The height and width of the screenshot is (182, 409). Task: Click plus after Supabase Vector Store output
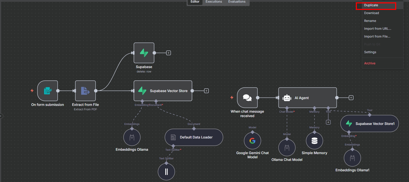(206, 91)
